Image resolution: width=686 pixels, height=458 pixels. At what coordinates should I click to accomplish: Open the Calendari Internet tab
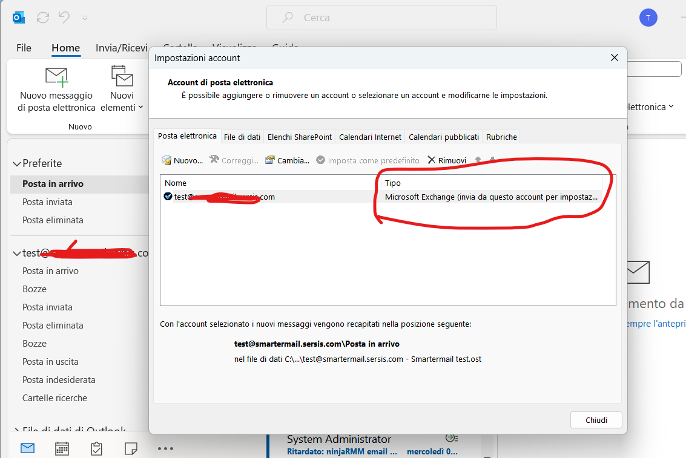tap(370, 137)
